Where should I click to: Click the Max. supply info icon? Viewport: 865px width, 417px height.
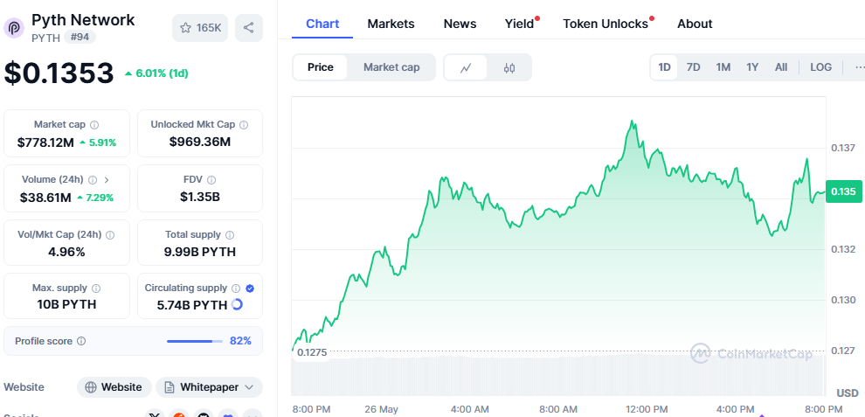[96, 288]
